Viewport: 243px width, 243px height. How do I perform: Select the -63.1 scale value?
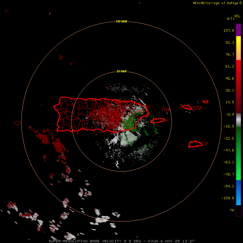click(229, 162)
